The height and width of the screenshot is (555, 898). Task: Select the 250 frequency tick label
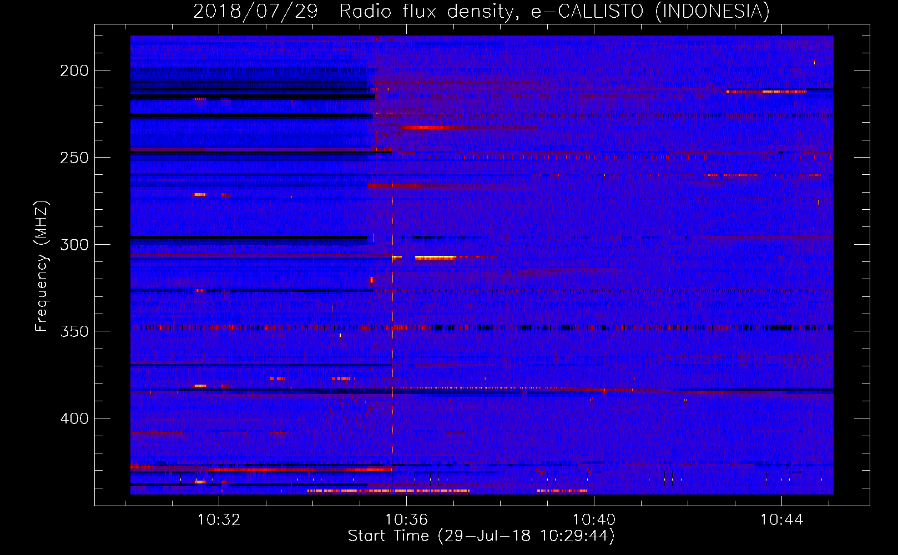coord(74,158)
